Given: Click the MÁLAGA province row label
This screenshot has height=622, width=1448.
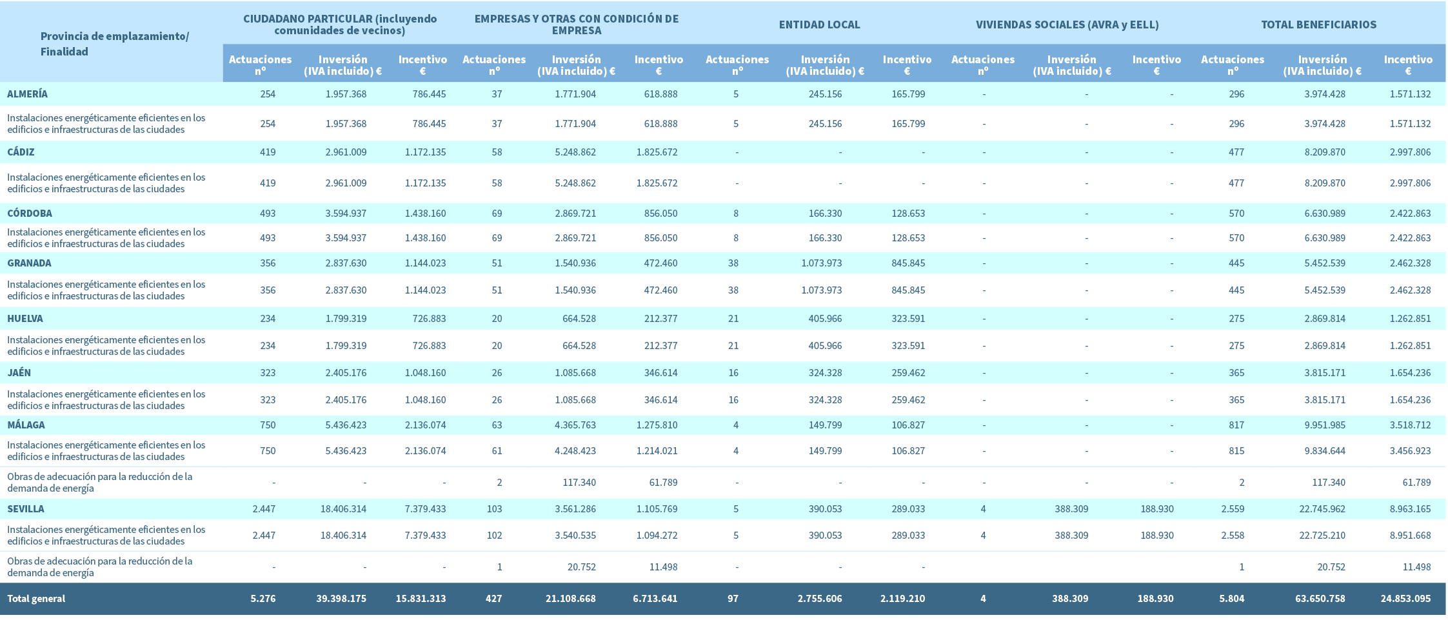Looking at the screenshot, I should pos(26,425).
